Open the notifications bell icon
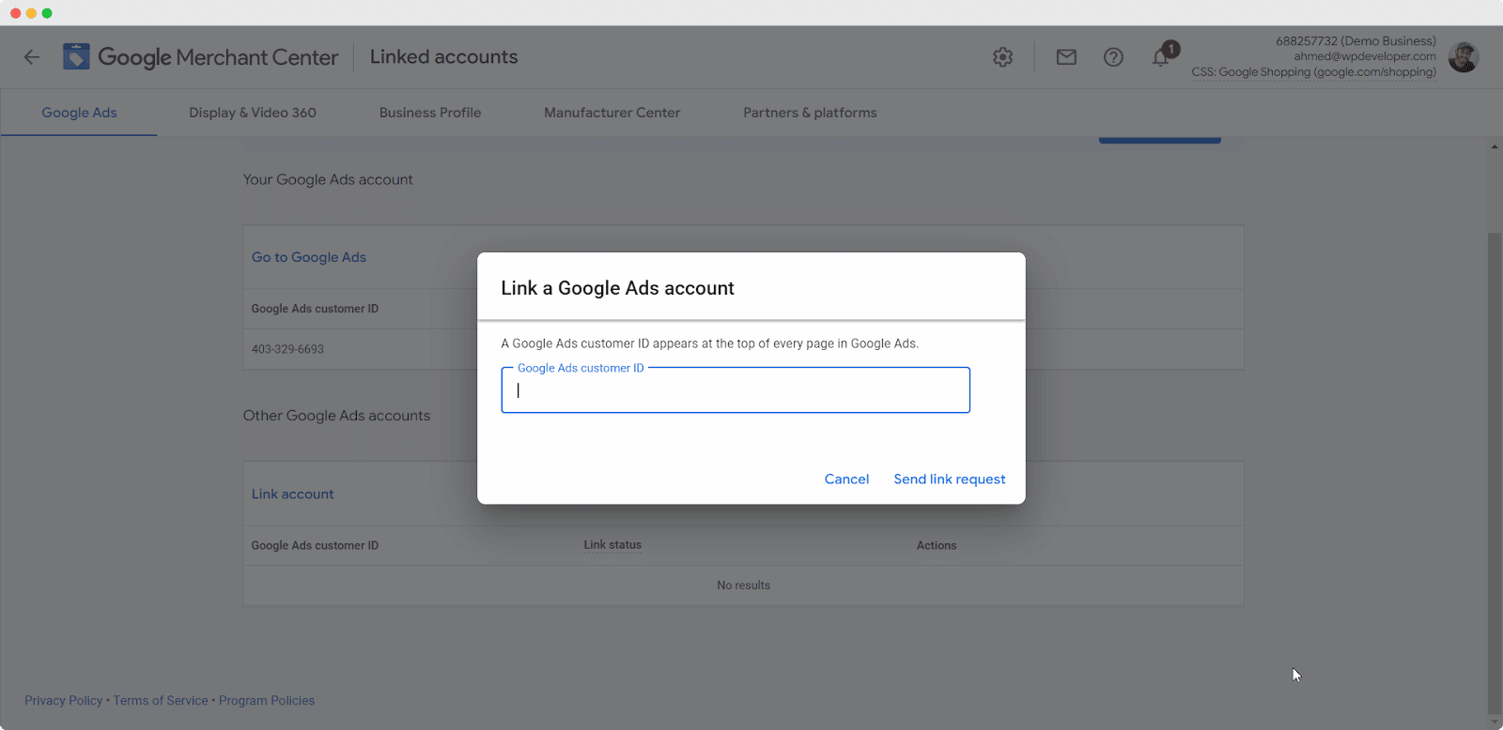The width and height of the screenshot is (1503, 730). point(1161,58)
